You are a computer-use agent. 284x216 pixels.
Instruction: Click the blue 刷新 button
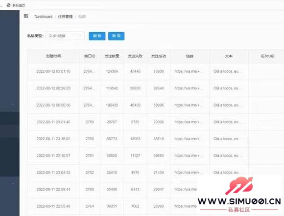click(x=97, y=36)
